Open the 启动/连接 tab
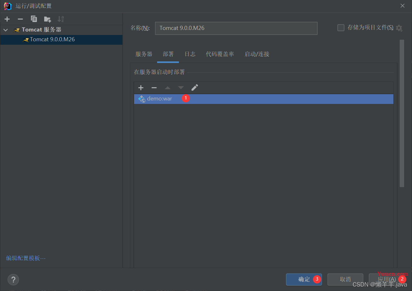The width and height of the screenshot is (412, 291). coord(257,54)
